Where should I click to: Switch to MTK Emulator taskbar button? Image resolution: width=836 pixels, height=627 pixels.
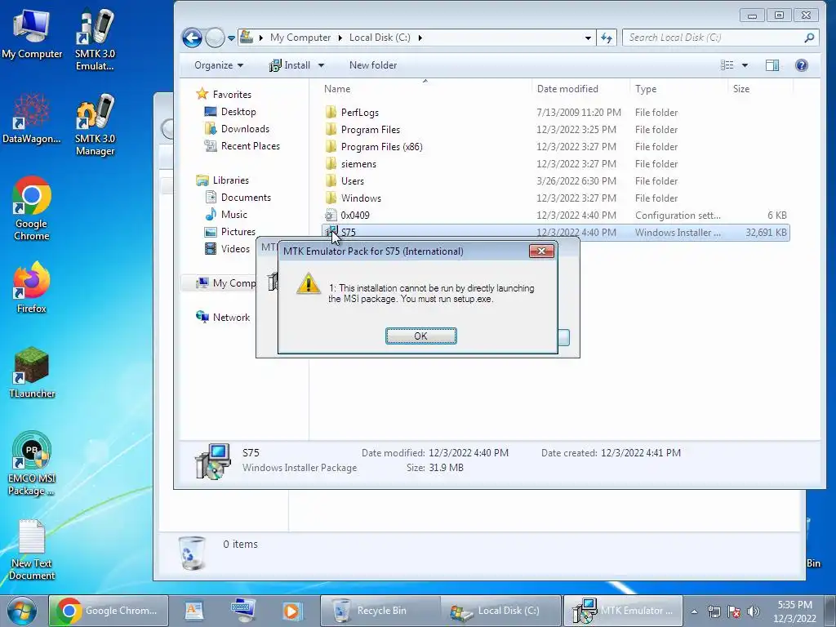623,611
